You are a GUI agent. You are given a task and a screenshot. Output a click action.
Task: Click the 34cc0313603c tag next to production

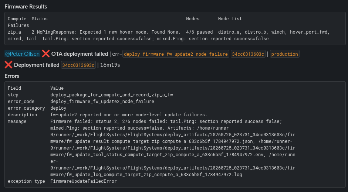[248, 54]
